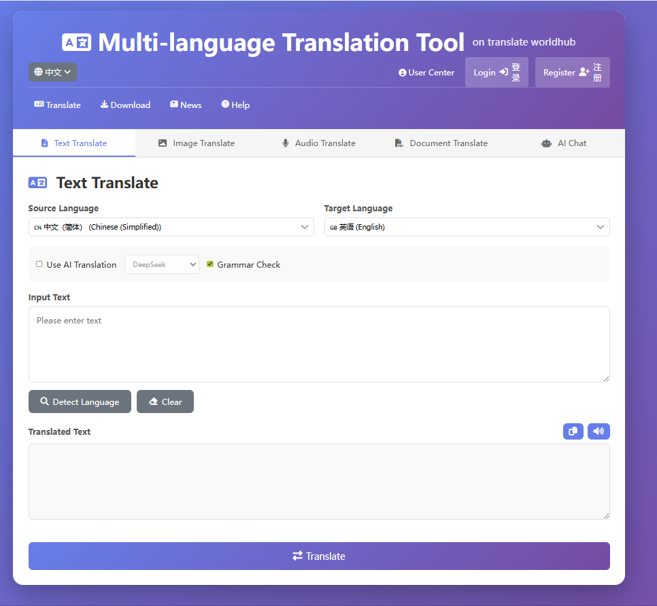Viewport: 657px width, 606px height.
Task: Click the Detect Language button
Action: tap(80, 402)
